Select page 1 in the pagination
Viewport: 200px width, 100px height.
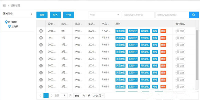pos(46,95)
